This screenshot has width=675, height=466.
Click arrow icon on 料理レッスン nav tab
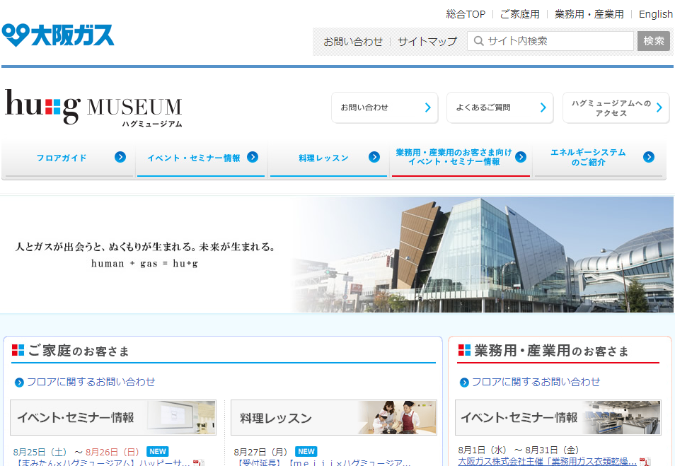(x=374, y=157)
